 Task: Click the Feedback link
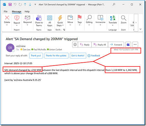pos(94,56)
